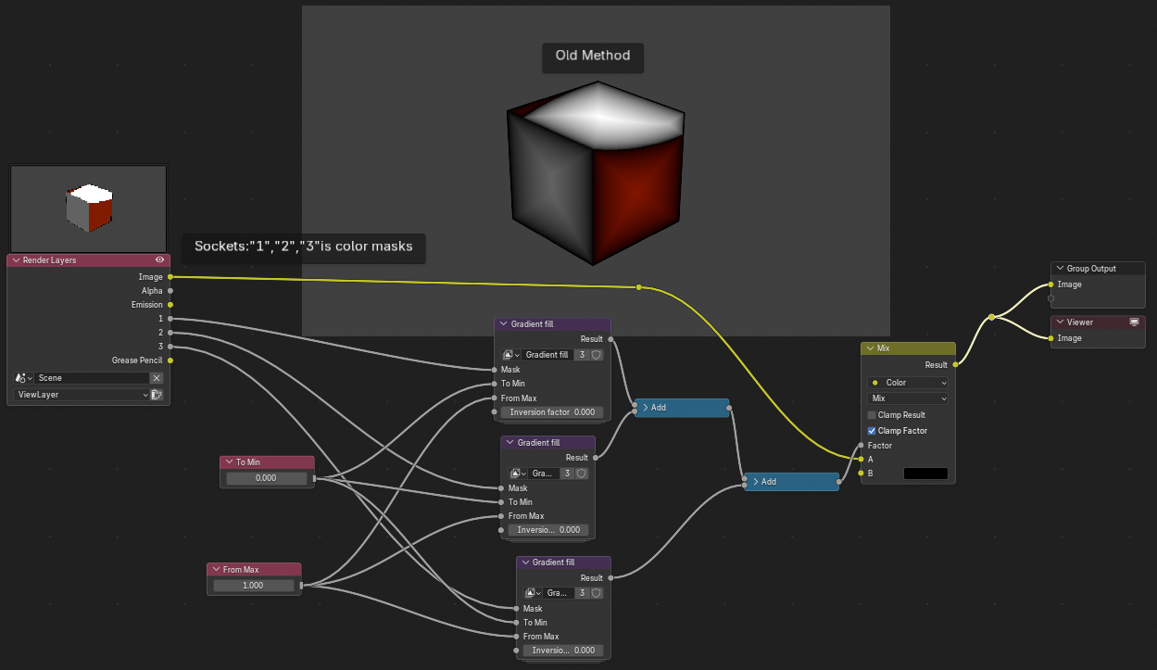Toggle the eye icon on Render Layers node
This screenshot has height=670, width=1157.
[x=159, y=260]
